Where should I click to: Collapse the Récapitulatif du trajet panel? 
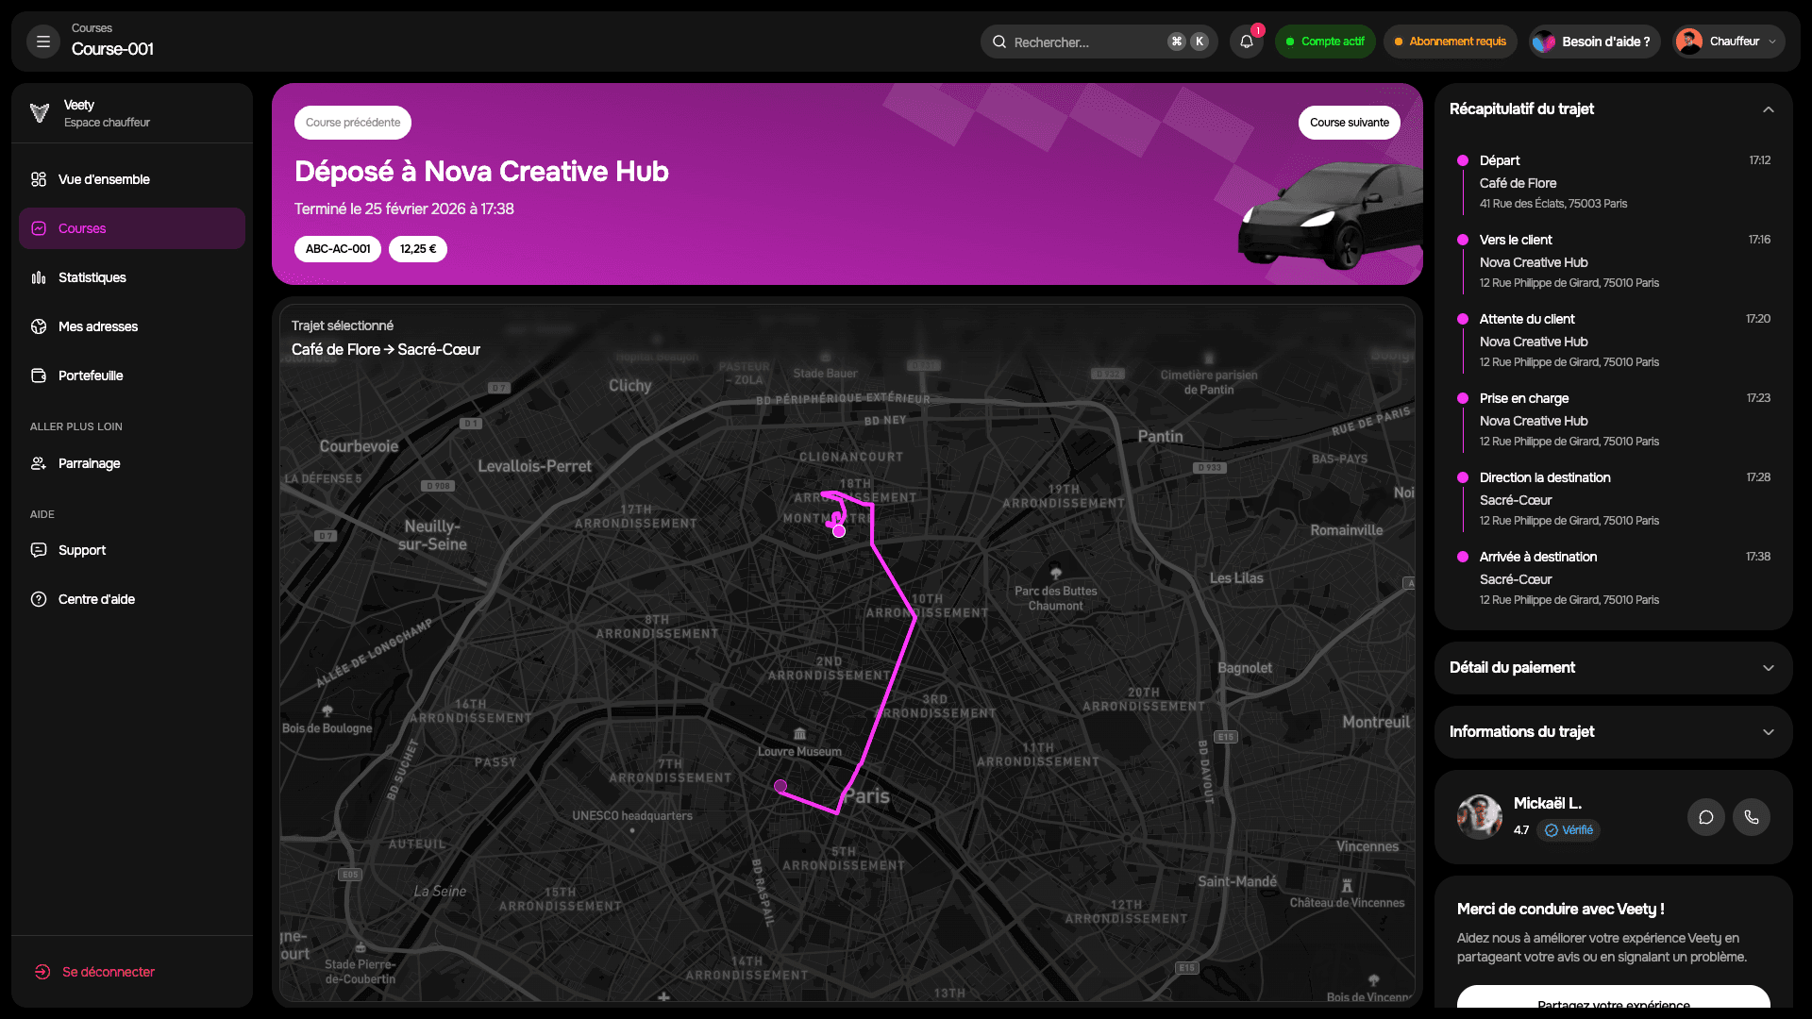tap(1768, 109)
